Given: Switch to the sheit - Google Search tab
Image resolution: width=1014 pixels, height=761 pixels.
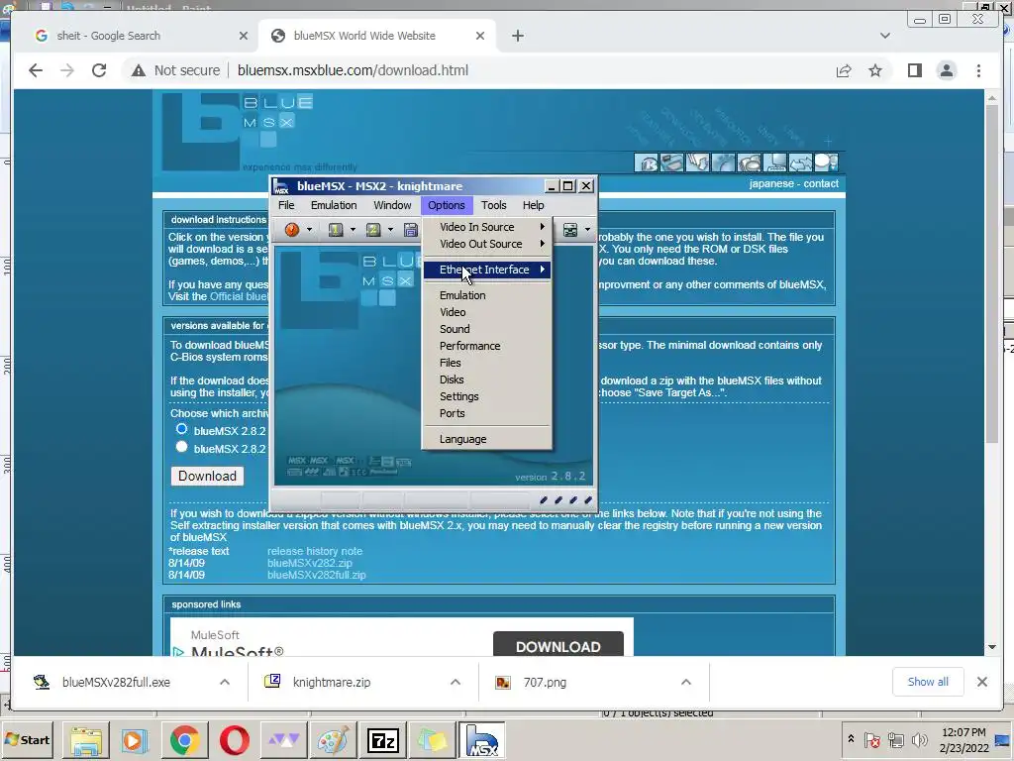Looking at the screenshot, I should coord(139,36).
